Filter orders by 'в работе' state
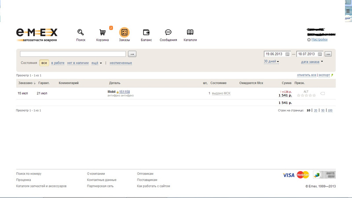The width and height of the screenshot is (352, 198). [x=58, y=63]
